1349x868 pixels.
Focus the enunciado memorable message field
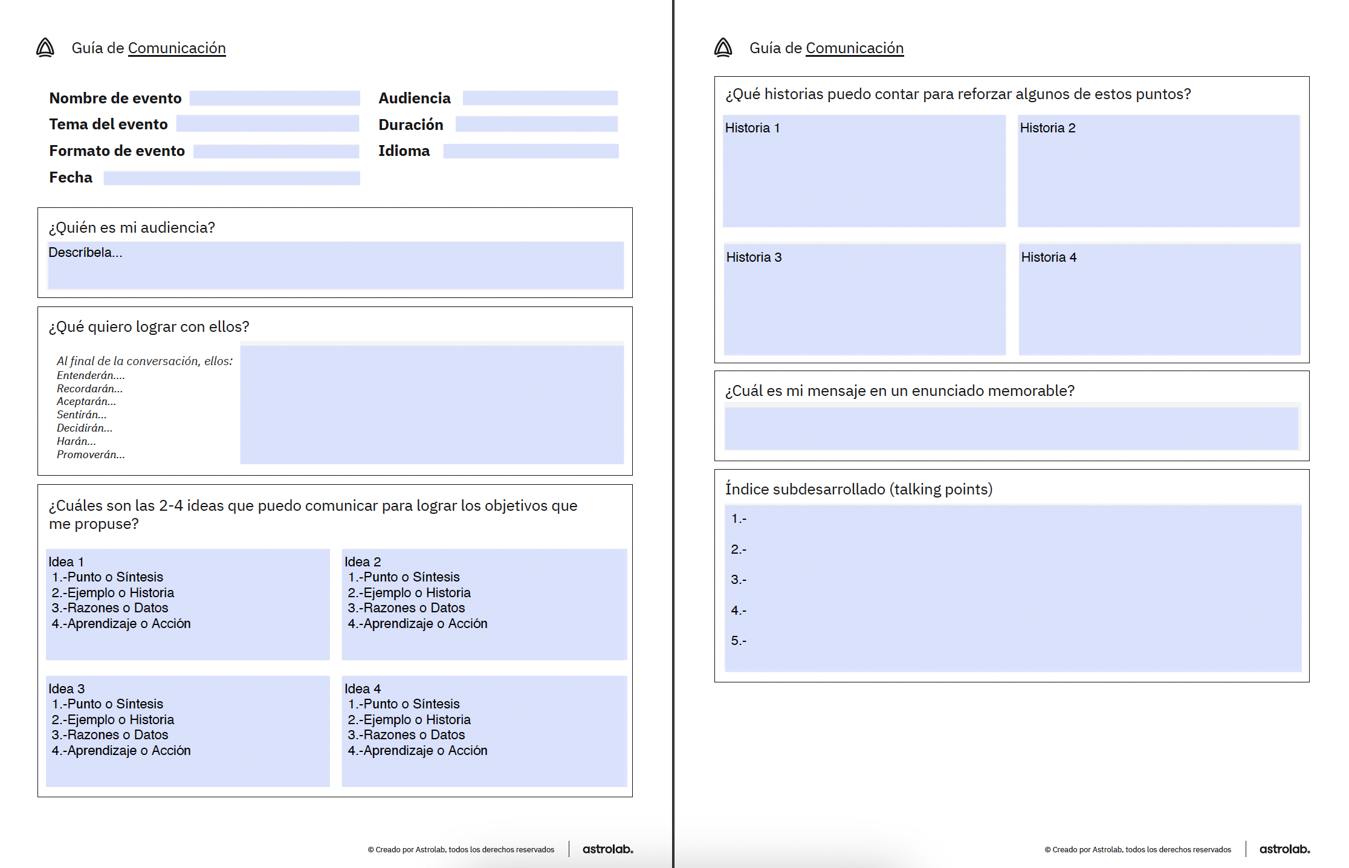1011,429
